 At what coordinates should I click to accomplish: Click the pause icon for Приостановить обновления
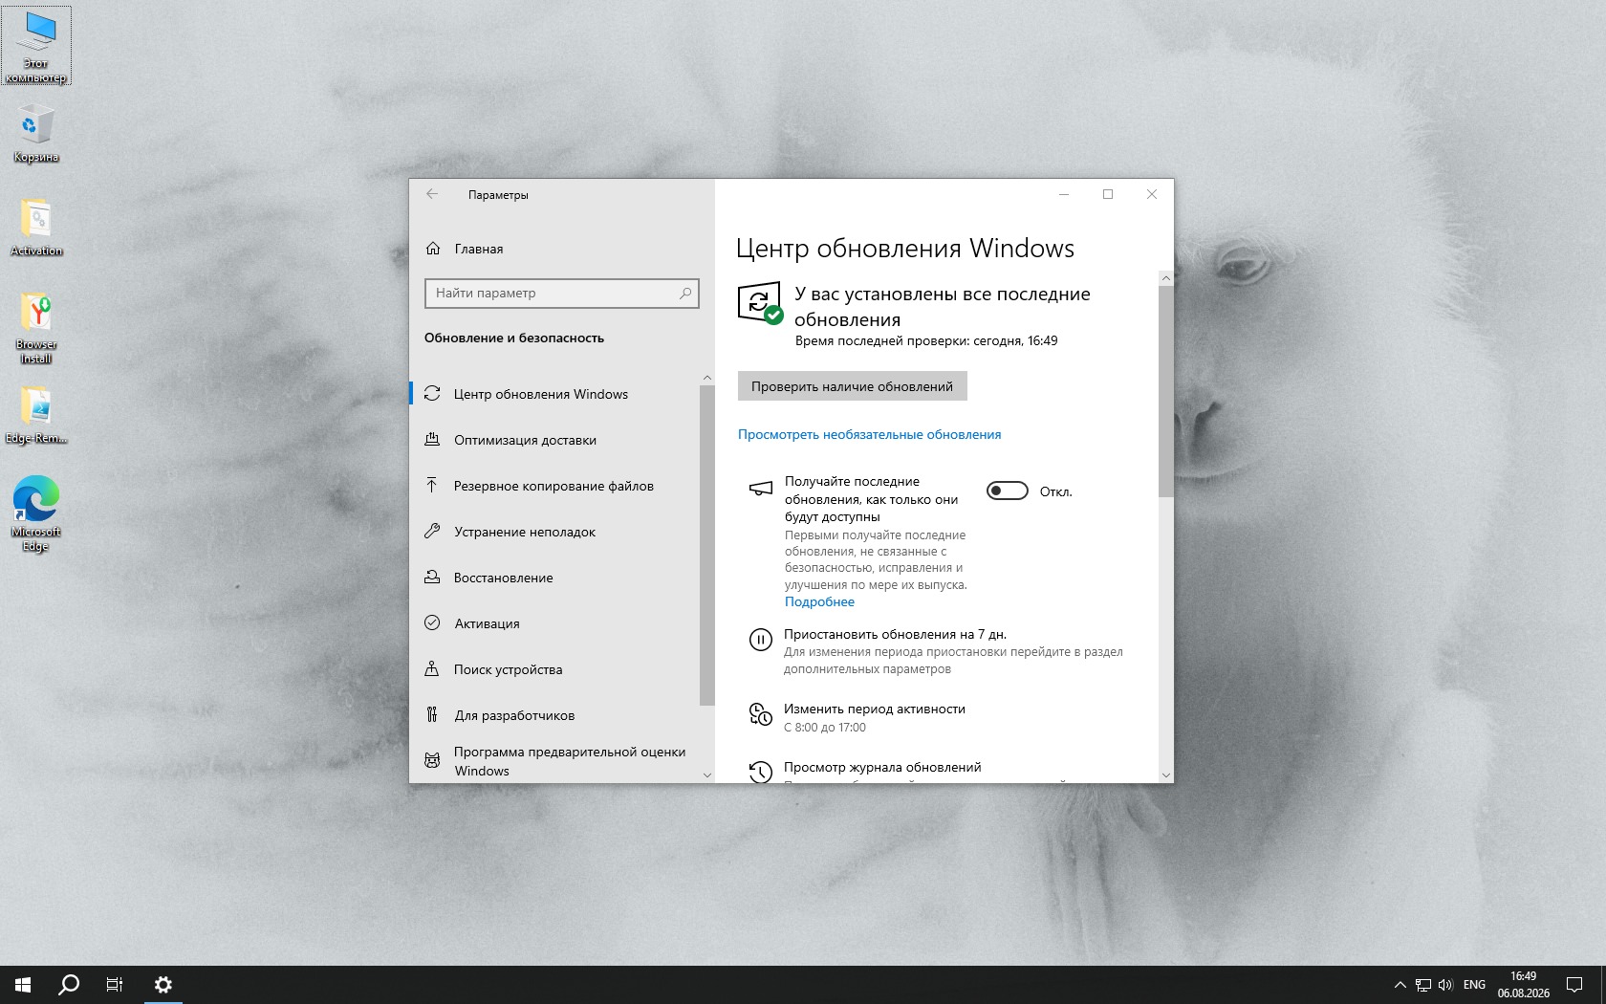761,640
